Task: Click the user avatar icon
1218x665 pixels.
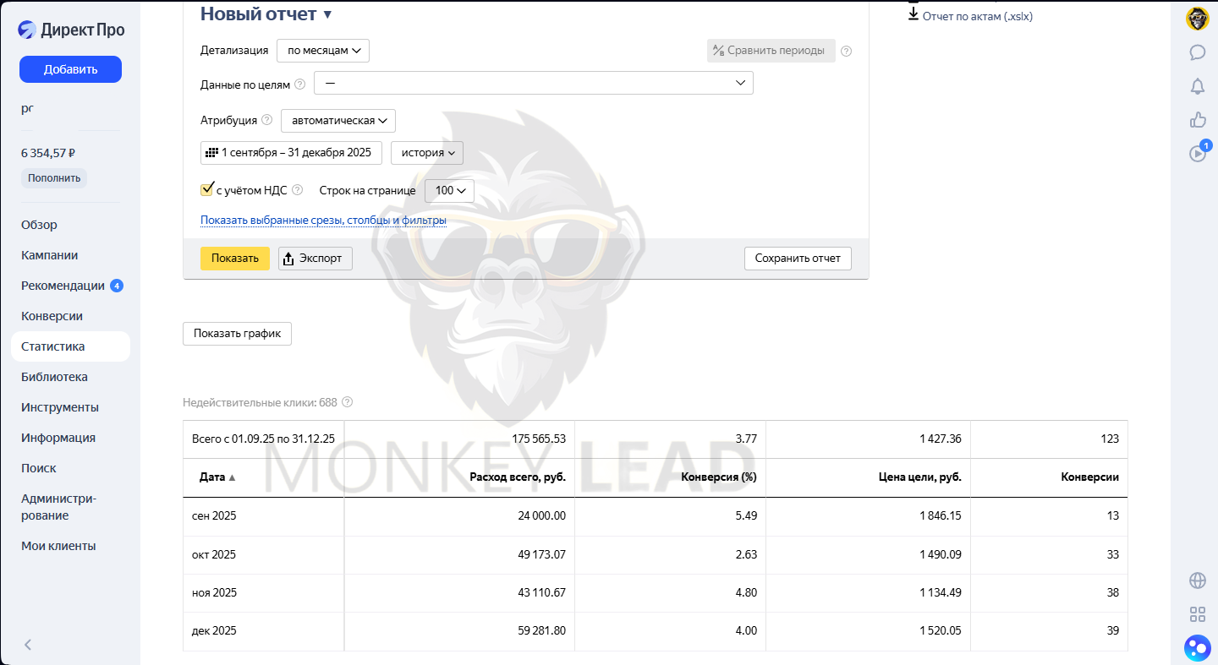Action: pos(1197,19)
